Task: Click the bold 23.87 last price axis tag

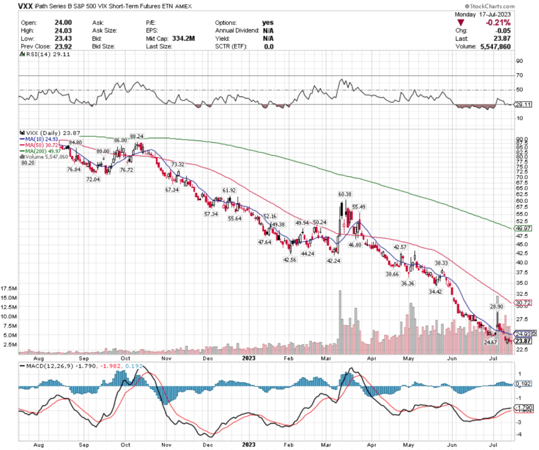Action: click(x=523, y=341)
